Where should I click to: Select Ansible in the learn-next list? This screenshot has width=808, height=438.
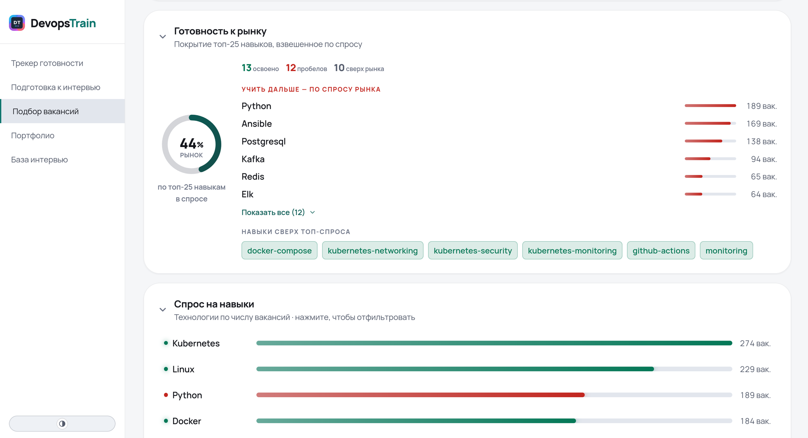pyautogui.click(x=509, y=124)
